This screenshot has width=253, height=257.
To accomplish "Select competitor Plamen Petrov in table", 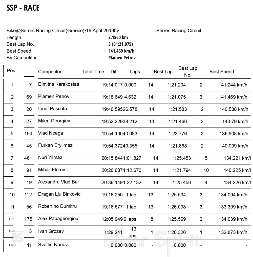I will click(x=54, y=96).
